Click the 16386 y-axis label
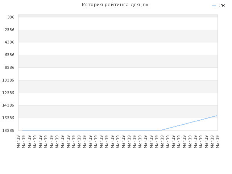232x174 pixels. pos(8,118)
